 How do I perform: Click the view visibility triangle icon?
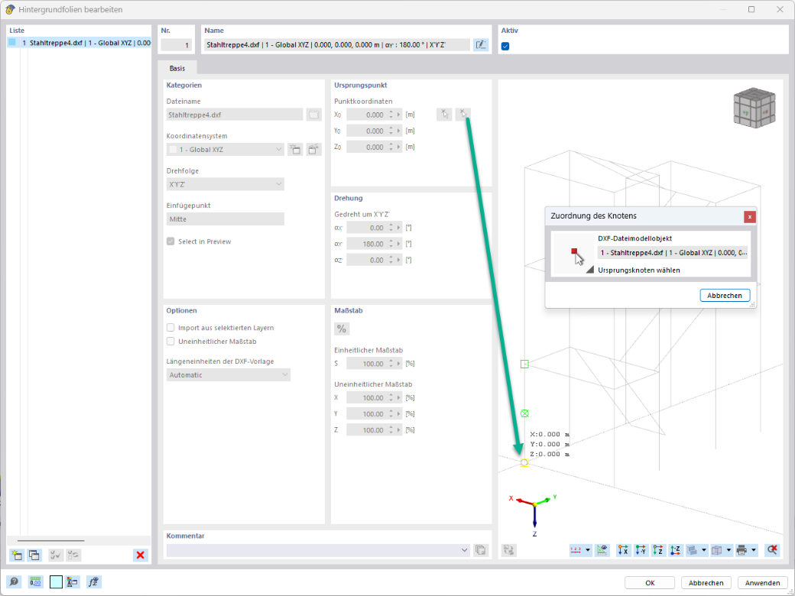[602, 550]
